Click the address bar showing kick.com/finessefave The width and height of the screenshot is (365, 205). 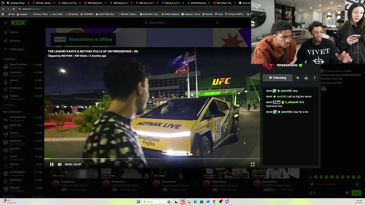134,9
